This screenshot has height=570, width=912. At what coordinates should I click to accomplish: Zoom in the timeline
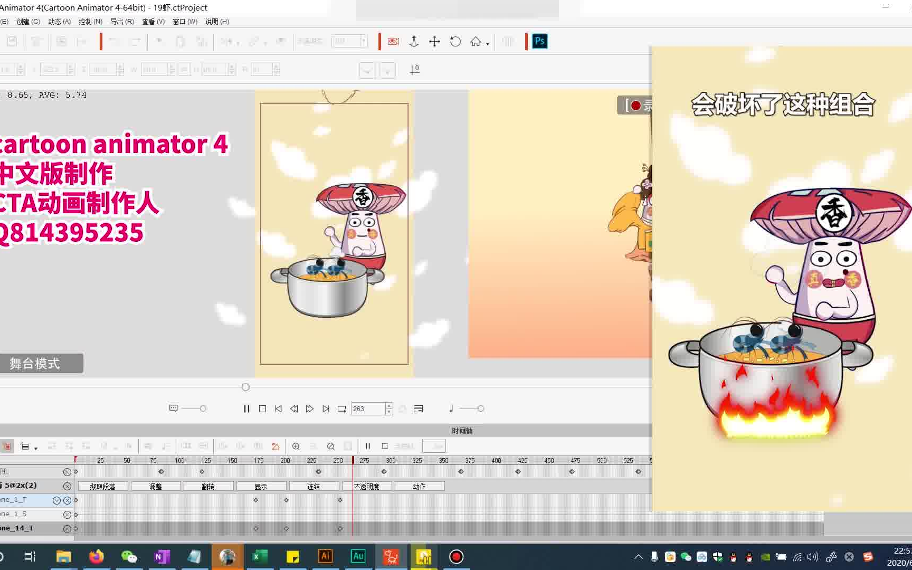click(296, 446)
